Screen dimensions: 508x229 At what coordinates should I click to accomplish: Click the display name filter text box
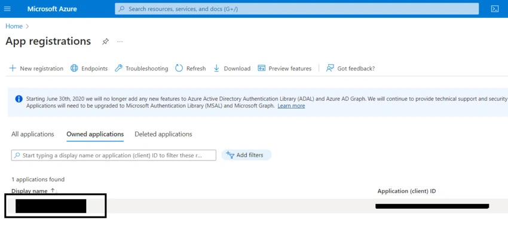pyautogui.click(x=114, y=155)
